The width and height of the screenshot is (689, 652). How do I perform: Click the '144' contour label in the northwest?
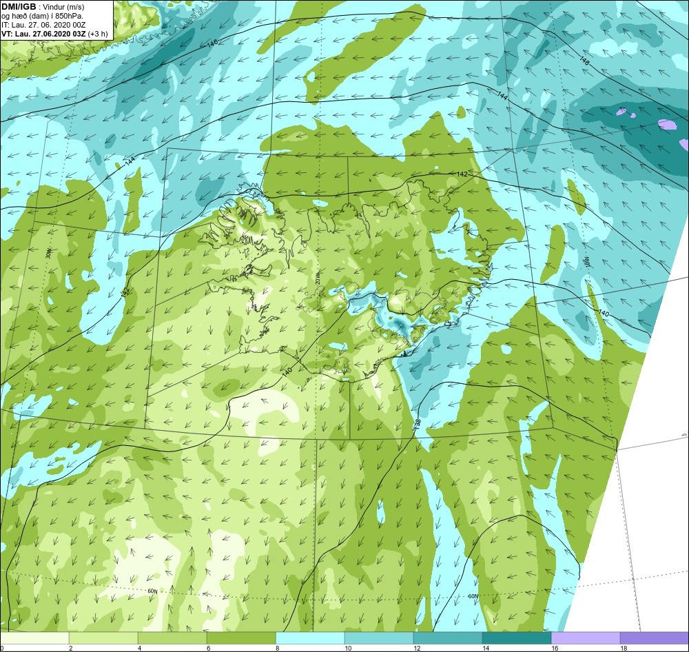(130, 161)
